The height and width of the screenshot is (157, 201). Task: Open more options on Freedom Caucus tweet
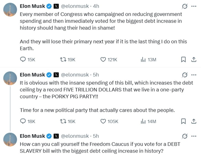point(194,136)
